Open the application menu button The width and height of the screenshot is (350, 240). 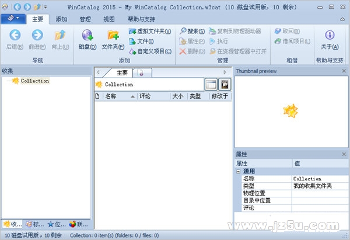13,18
